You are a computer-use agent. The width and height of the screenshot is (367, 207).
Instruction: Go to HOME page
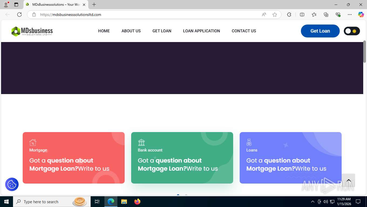(x=104, y=31)
